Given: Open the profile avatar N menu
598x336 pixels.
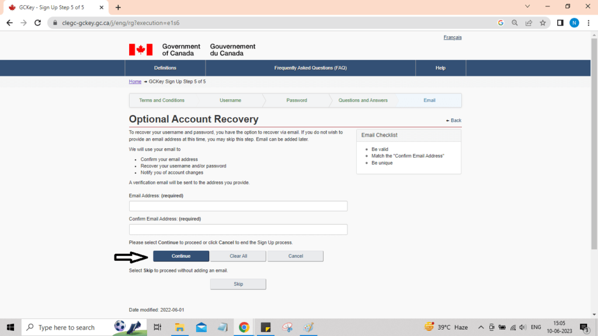Looking at the screenshot, I should point(574,23).
